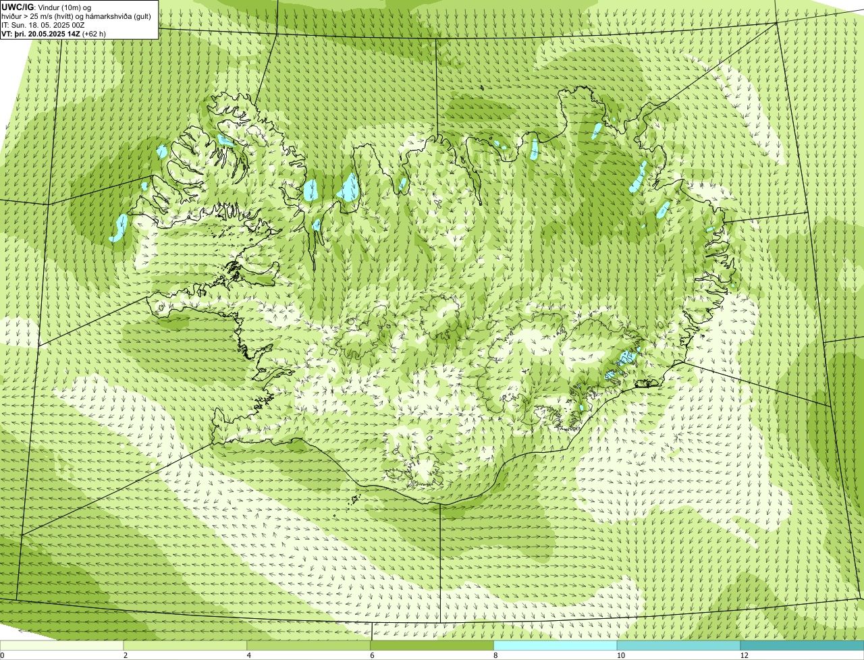
Task: Click the '0' label on the wind scale
Action: [x=2, y=655]
